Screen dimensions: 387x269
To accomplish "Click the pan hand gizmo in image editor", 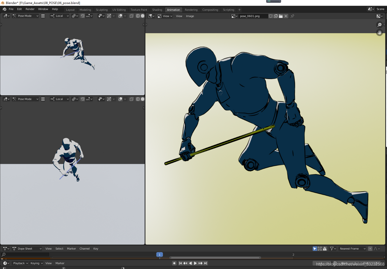I will point(379,32).
